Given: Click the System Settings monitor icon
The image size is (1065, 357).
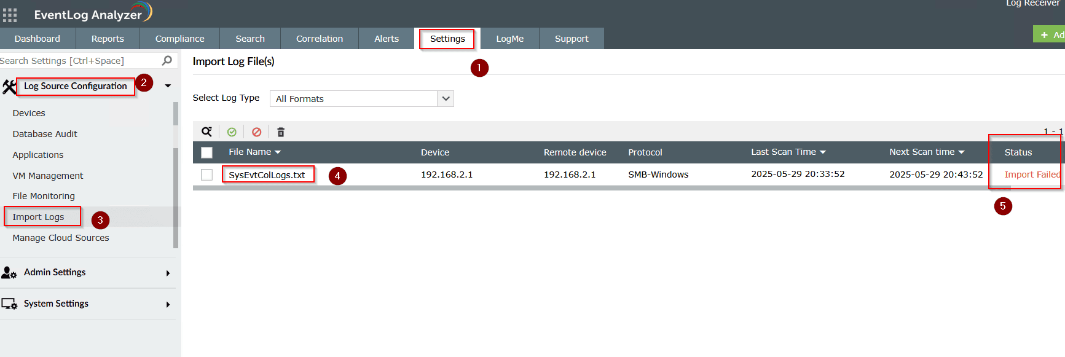Looking at the screenshot, I should [x=9, y=304].
